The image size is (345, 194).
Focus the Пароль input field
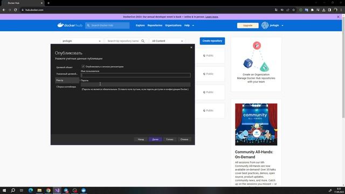(x=135, y=84)
